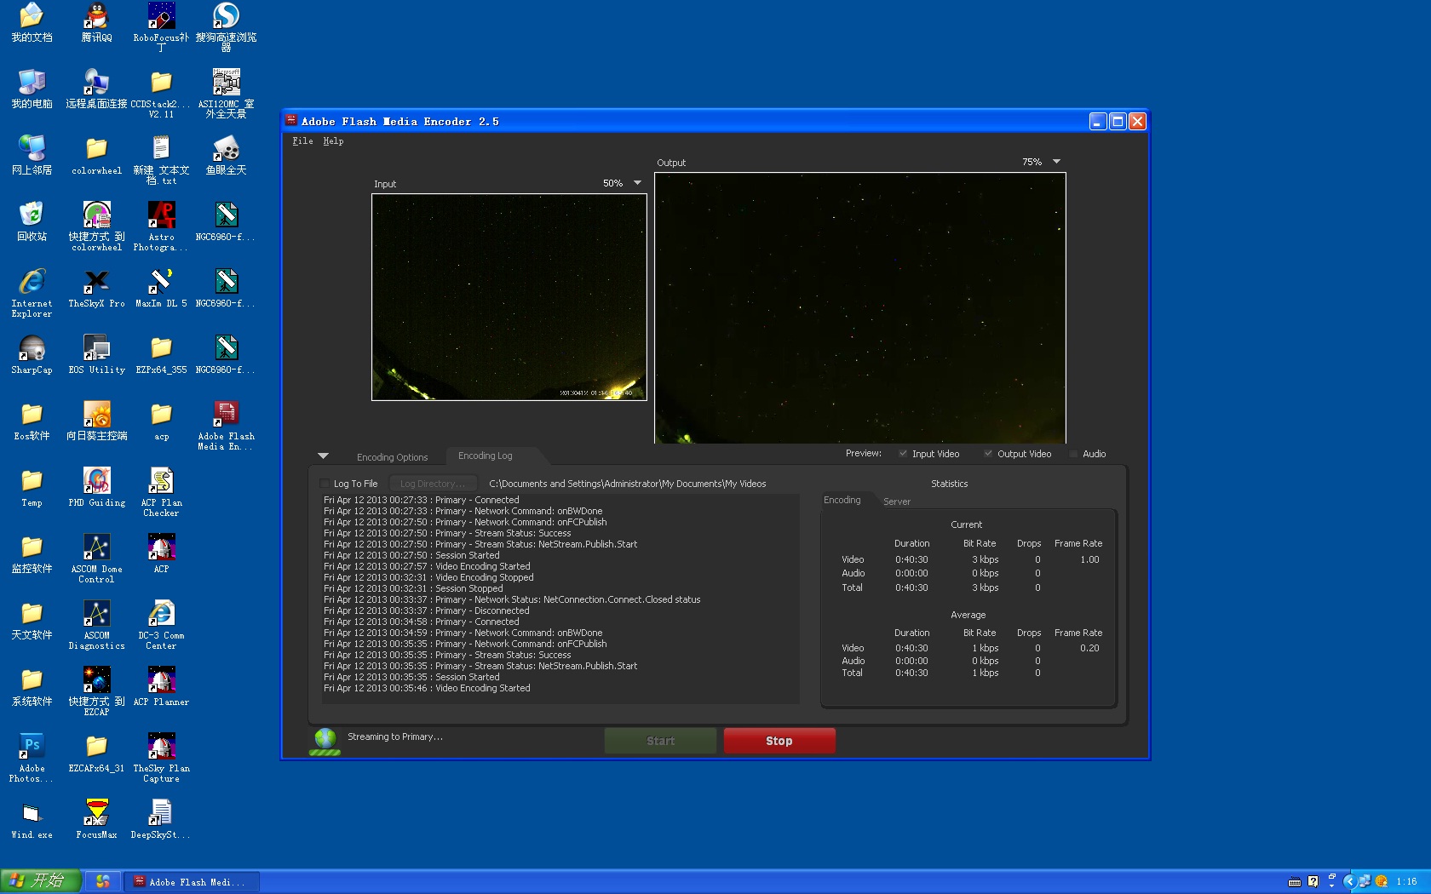Click the taskbar quick launch icon
This screenshot has width=1431, height=894.
coord(102,882)
